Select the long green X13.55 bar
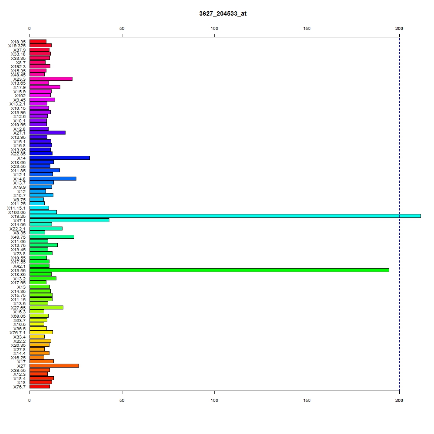Screen dimensions: 434x434 209,270
